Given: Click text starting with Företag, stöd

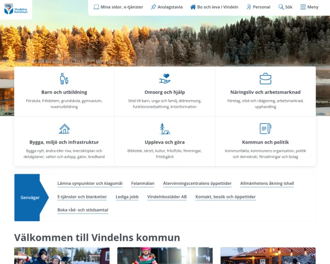Looking at the screenshot, I should pos(266,104).
